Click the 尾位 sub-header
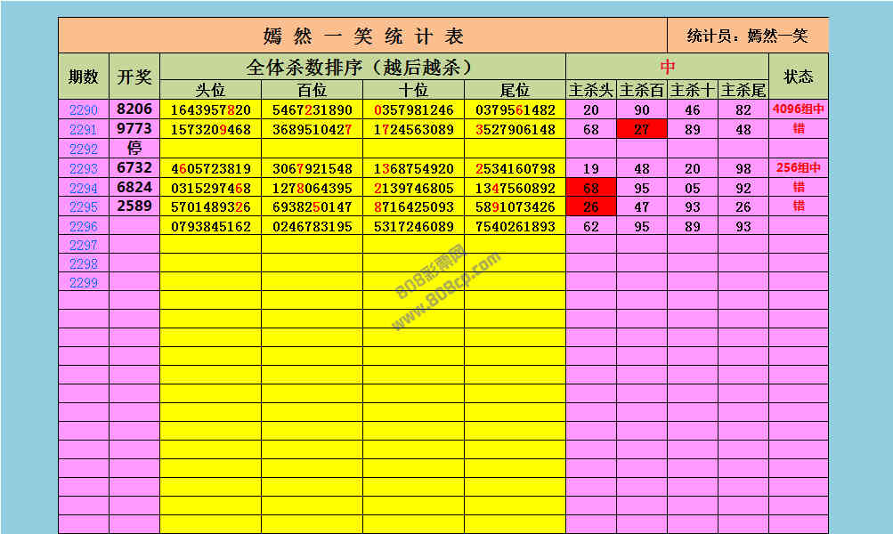Screen dimensions: 893x534 (515, 90)
